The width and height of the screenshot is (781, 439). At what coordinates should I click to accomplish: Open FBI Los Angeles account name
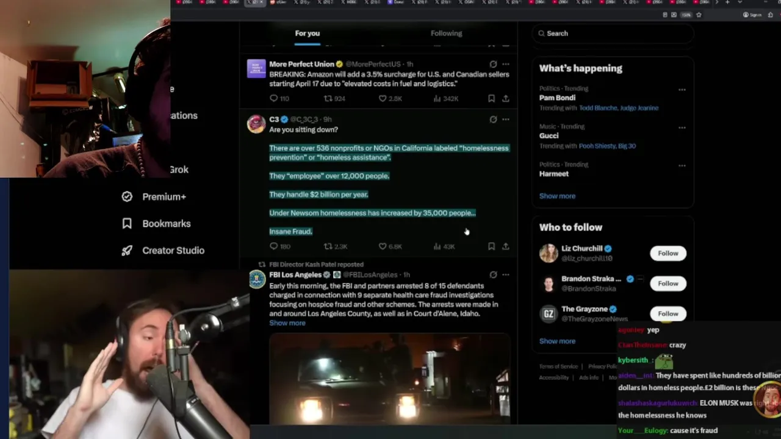(x=295, y=275)
